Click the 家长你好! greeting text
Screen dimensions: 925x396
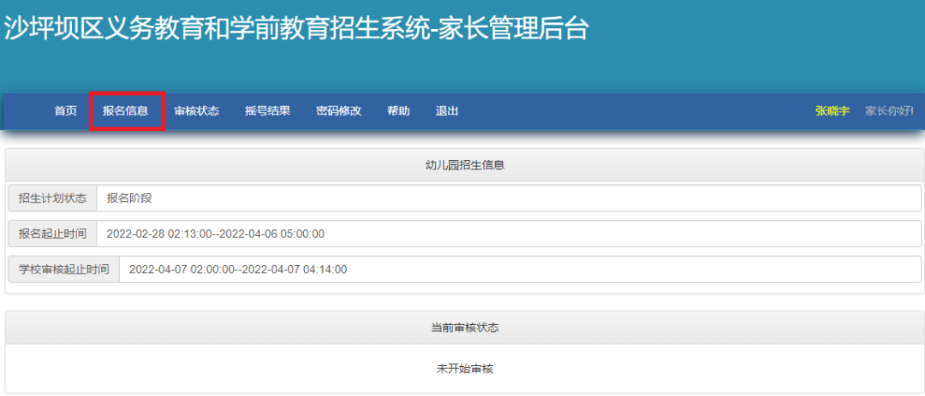(x=890, y=111)
